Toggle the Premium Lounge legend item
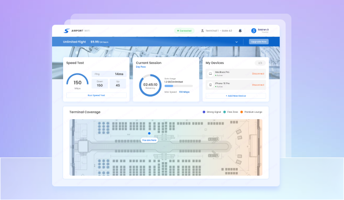344x200 pixels. [251, 112]
